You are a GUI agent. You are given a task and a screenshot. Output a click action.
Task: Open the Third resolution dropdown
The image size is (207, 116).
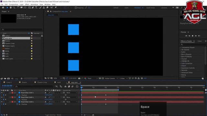93,78
